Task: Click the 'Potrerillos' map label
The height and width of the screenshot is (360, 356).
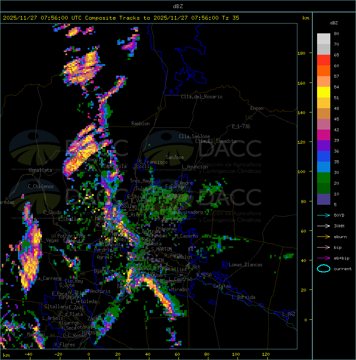Action: [x=71, y=236]
